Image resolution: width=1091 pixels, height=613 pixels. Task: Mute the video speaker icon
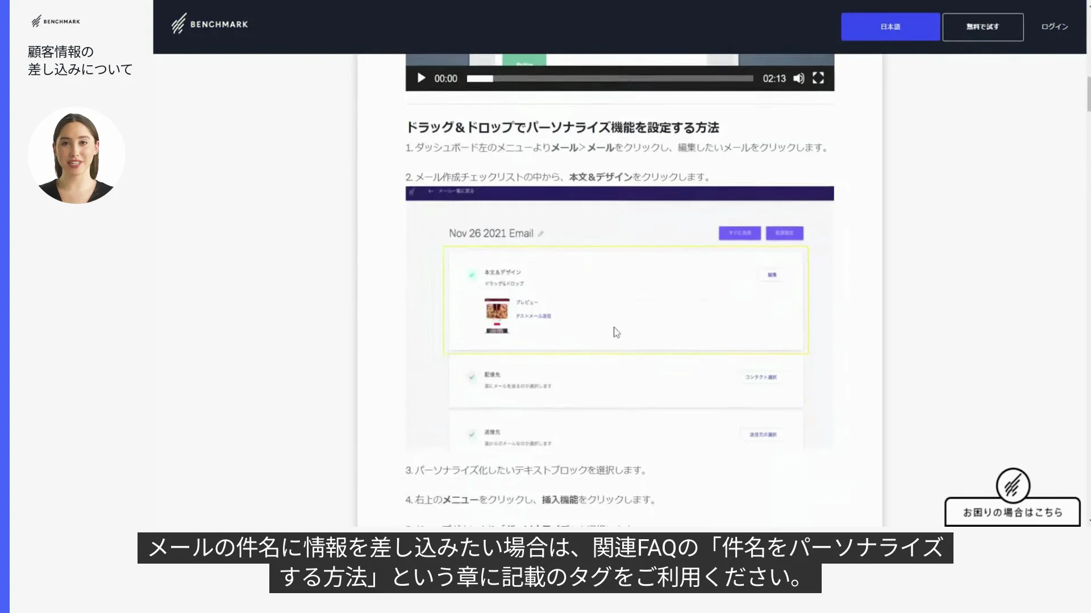point(798,78)
